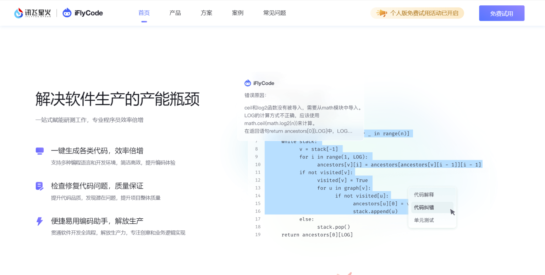Click the iFlyCode robot logo in header
Screen dimensions: 545x275
pyautogui.click(x=67, y=13)
